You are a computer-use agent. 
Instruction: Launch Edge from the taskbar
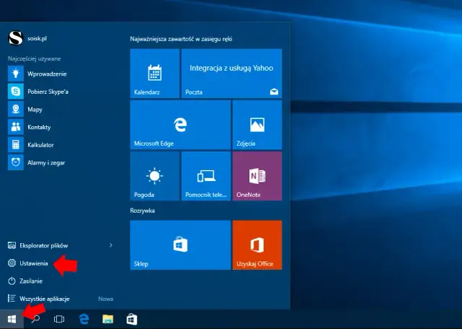pos(84,319)
